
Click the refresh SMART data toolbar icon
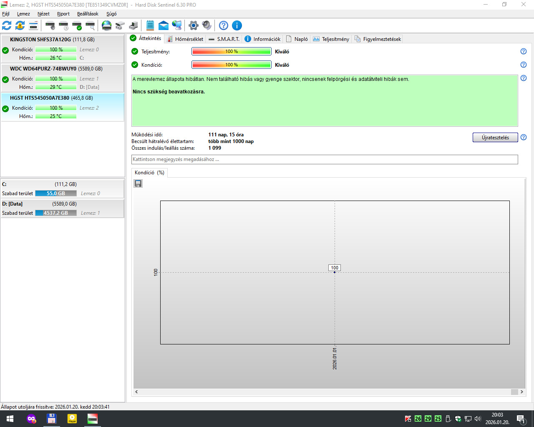7,25
